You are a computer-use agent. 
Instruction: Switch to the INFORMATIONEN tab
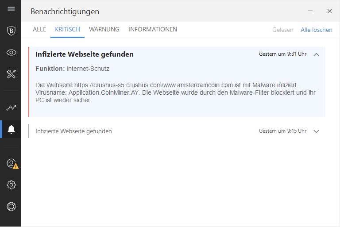point(153,29)
